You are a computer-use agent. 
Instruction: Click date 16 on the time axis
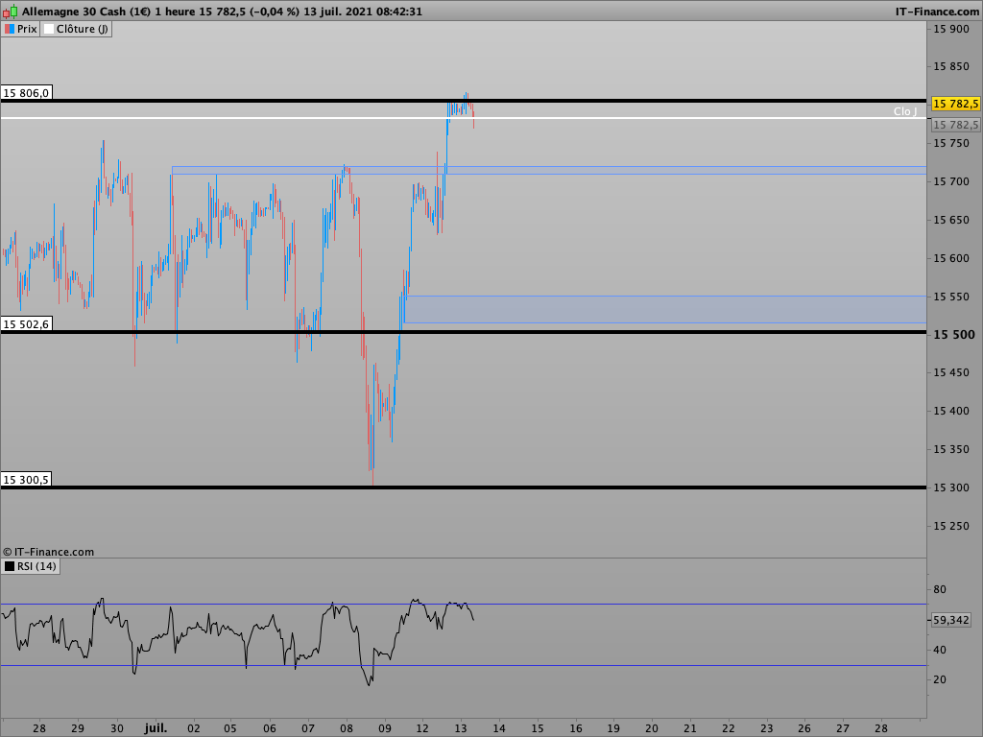click(x=576, y=727)
